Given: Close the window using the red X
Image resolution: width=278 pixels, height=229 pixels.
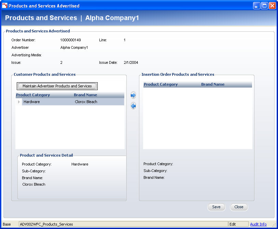Looking at the screenshot, I should pos(272,6).
